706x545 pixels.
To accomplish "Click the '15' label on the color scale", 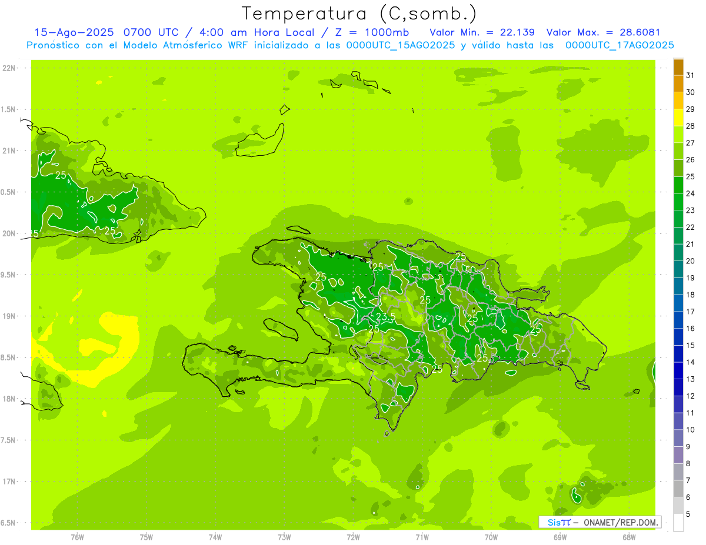I will tap(691, 345).
